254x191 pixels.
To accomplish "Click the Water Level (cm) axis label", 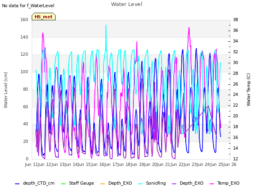I will [x=6, y=90].
